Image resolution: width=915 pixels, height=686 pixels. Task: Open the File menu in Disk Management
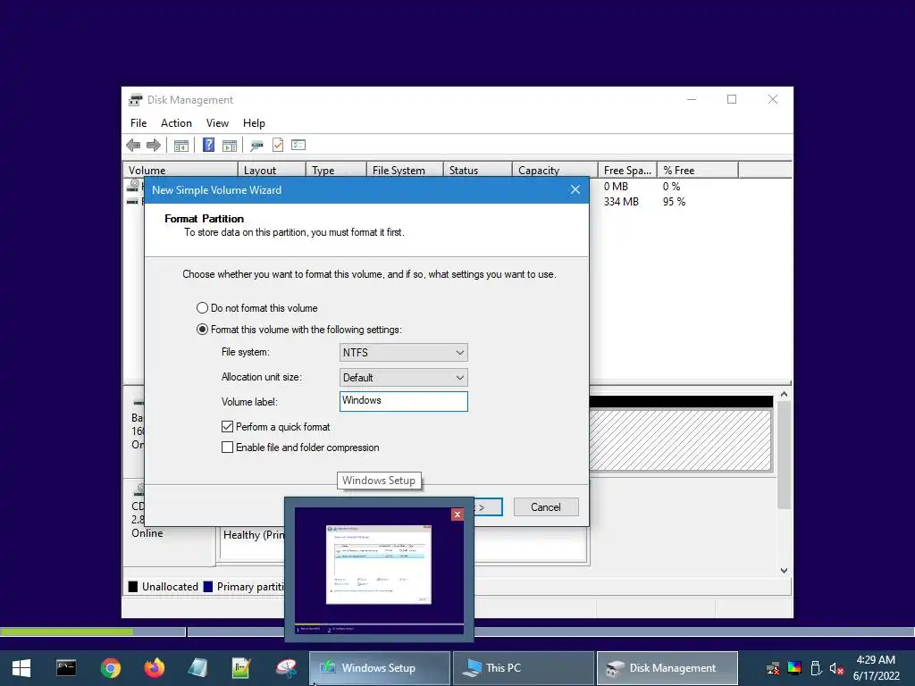tap(139, 123)
